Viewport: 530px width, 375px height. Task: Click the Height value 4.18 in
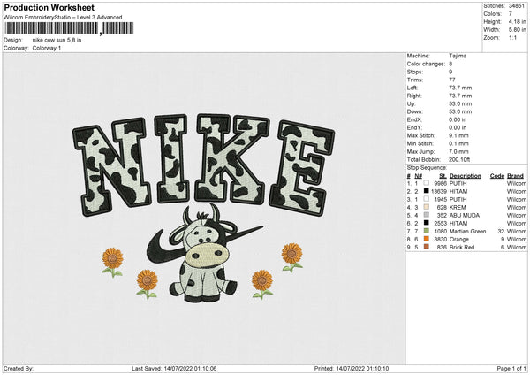tap(517, 21)
